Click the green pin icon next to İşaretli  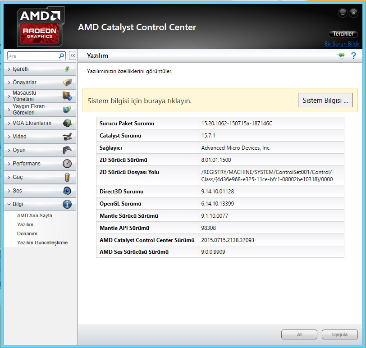tap(67, 69)
